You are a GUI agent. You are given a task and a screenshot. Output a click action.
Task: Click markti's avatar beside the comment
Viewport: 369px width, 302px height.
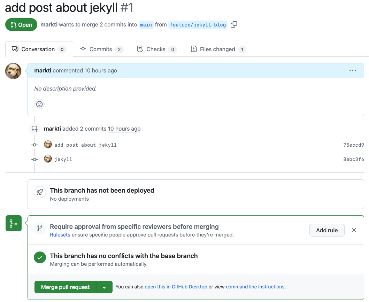(13, 71)
